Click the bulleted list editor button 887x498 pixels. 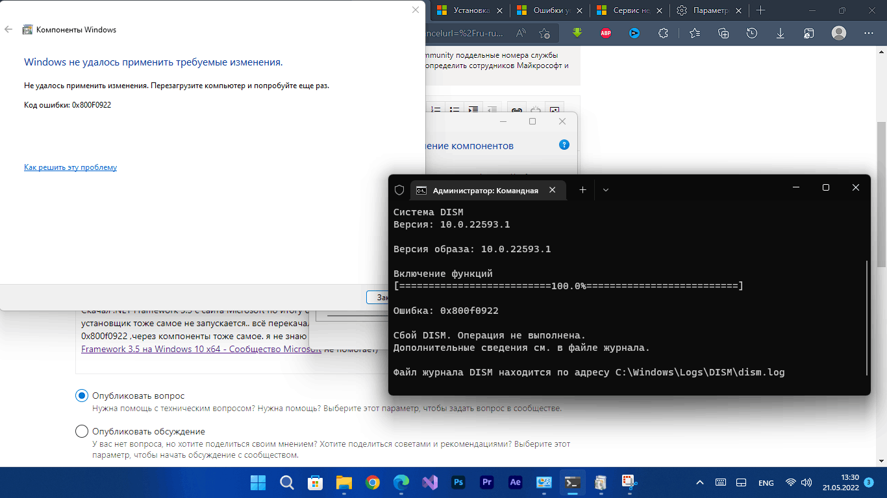tap(455, 110)
